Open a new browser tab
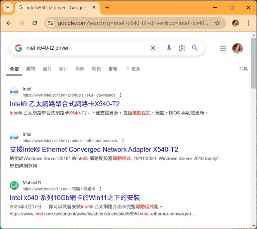 pos(107,7)
